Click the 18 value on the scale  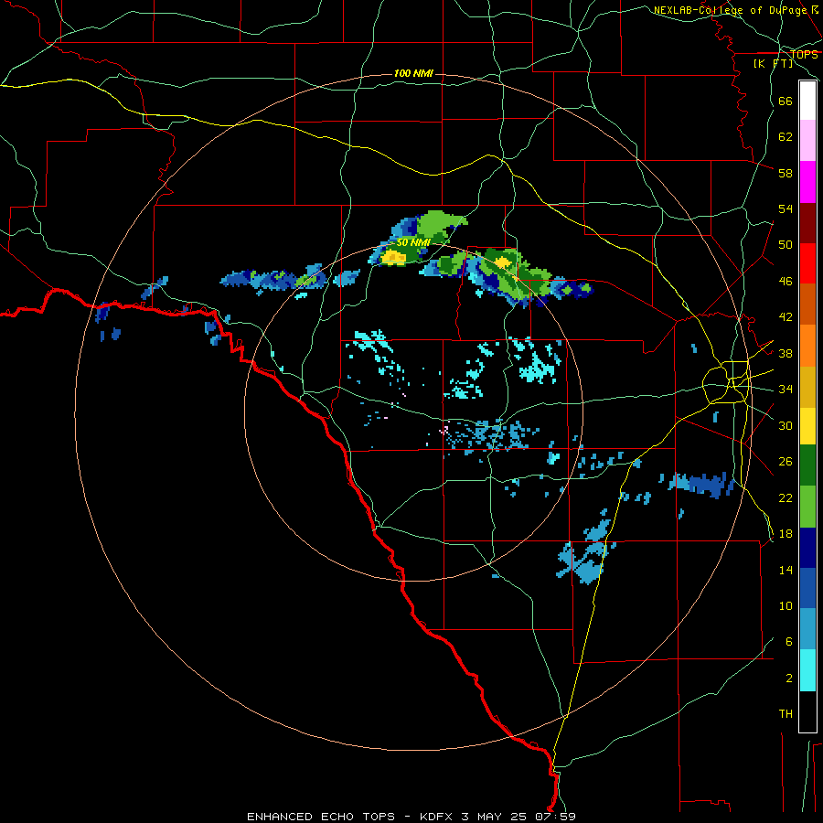click(786, 534)
